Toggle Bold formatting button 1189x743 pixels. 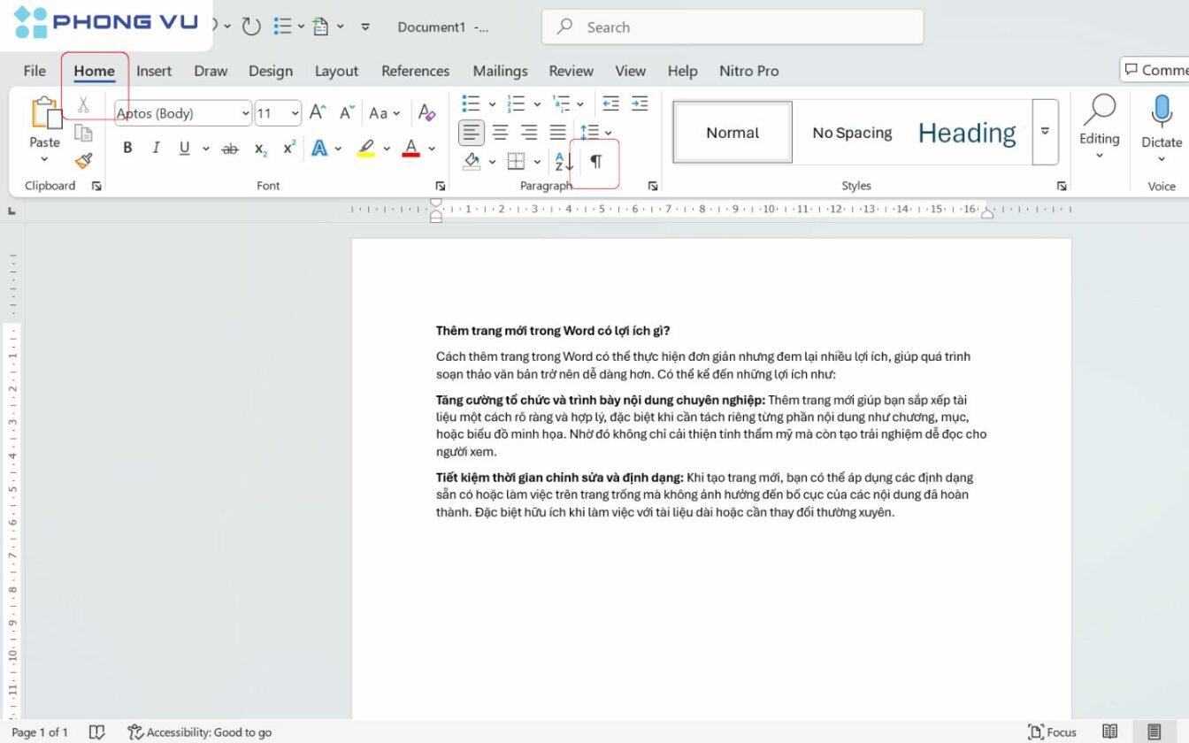(x=127, y=149)
